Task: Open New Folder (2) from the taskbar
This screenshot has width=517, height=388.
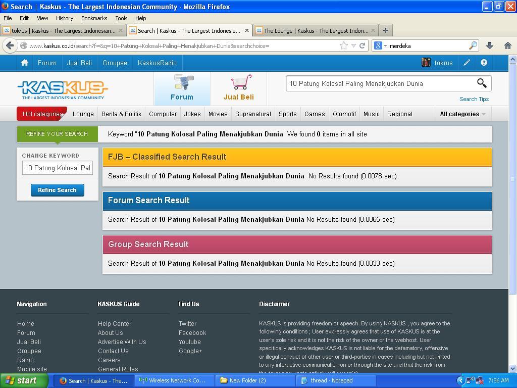Action: [255, 381]
